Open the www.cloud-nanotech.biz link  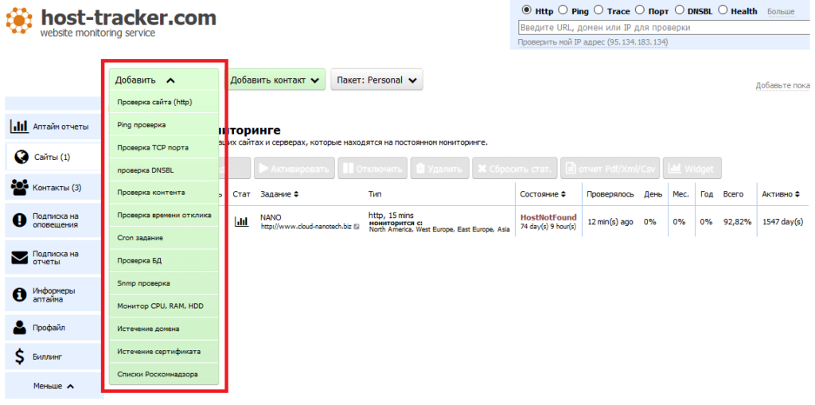tap(306, 228)
